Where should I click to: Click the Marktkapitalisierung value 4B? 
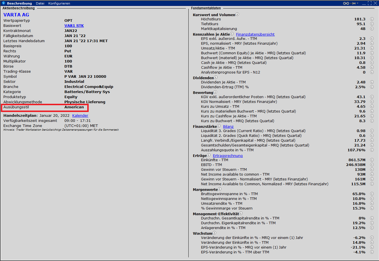[x=363, y=29]
